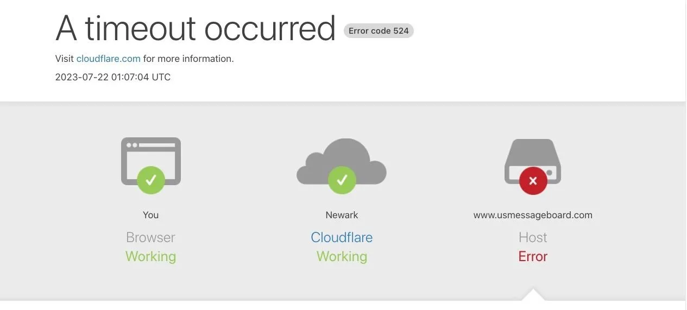Image resolution: width=687 pixels, height=310 pixels.
Task: Click the 2023-07-22 UTC timestamp
Action: [x=113, y=77]
